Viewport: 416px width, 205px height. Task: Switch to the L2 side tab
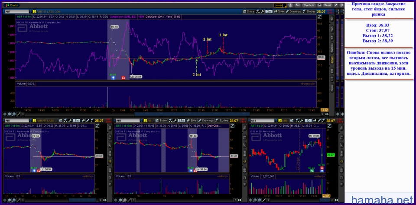click(x=332, y=80)
